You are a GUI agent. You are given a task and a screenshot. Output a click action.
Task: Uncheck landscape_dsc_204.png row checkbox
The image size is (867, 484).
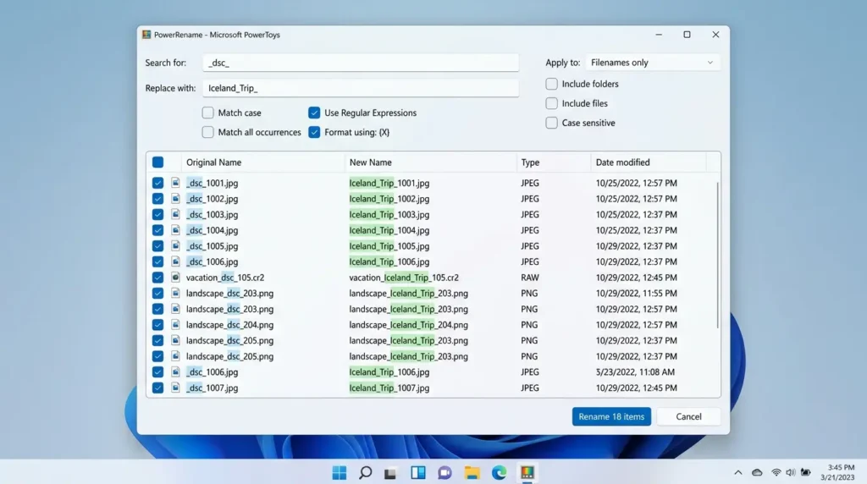157,324
